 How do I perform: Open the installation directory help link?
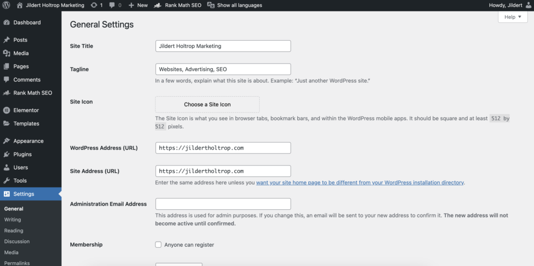360,182
